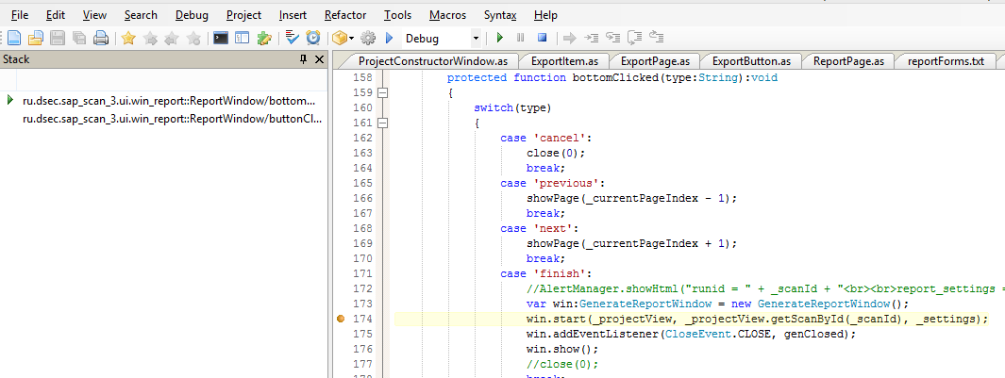Open the command prompt console icon

(221, 39)
